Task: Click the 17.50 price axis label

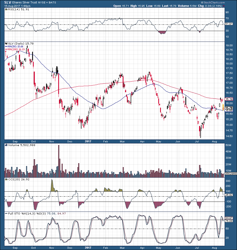Action: pyautogui.click(x=229, y=73)
